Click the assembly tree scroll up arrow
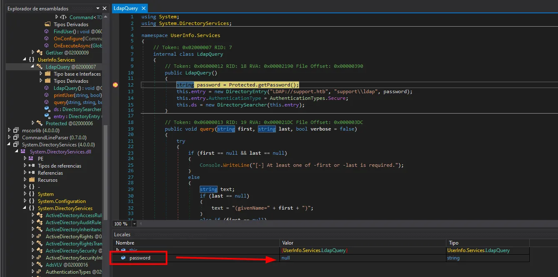Viewport: 558px width, 277px height. (x=106, y=16)
